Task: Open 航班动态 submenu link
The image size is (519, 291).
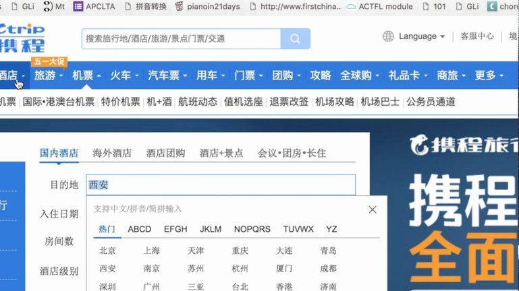Action: click(x=198, y=102)
